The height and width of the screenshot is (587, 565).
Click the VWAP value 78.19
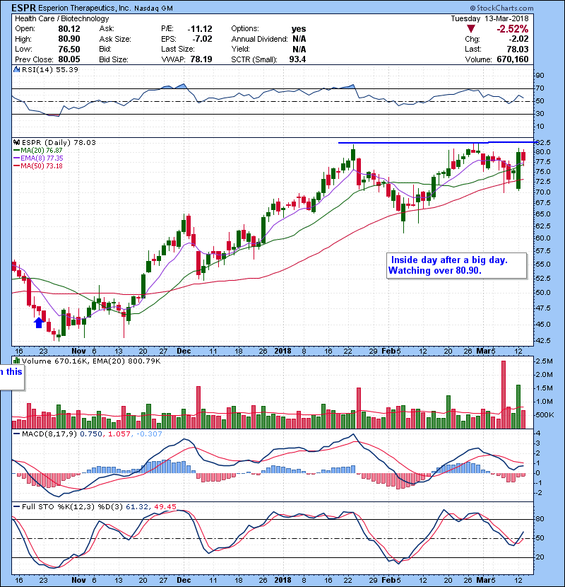click(x=201, y=59)
